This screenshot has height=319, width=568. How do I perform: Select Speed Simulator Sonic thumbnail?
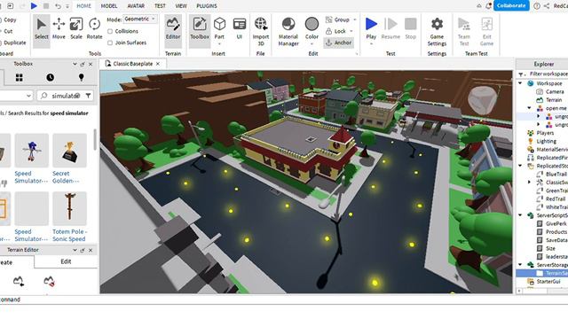tap(32, 151)
